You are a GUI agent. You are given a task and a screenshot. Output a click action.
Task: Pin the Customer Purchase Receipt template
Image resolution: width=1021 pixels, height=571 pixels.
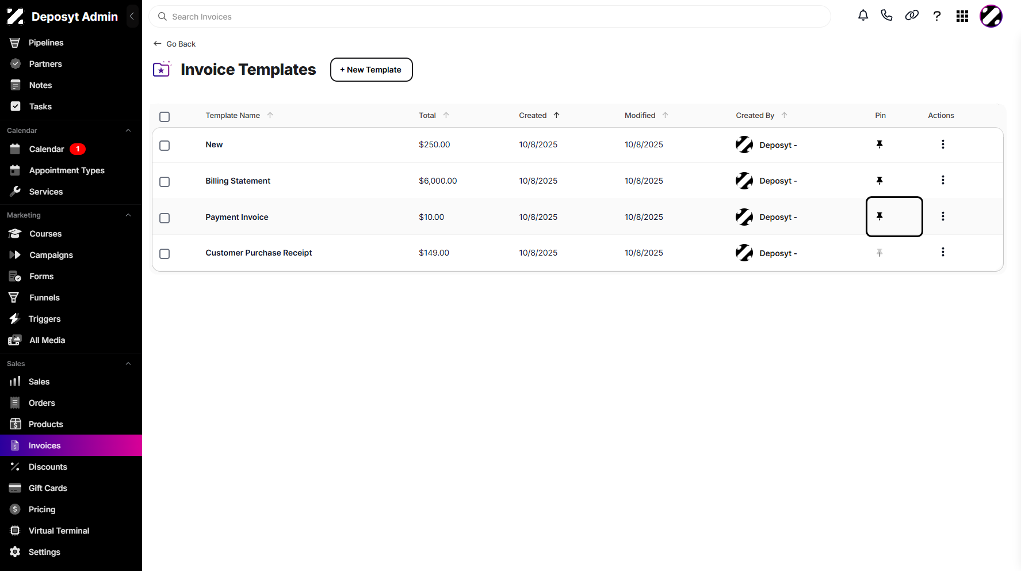click(879, 253)
